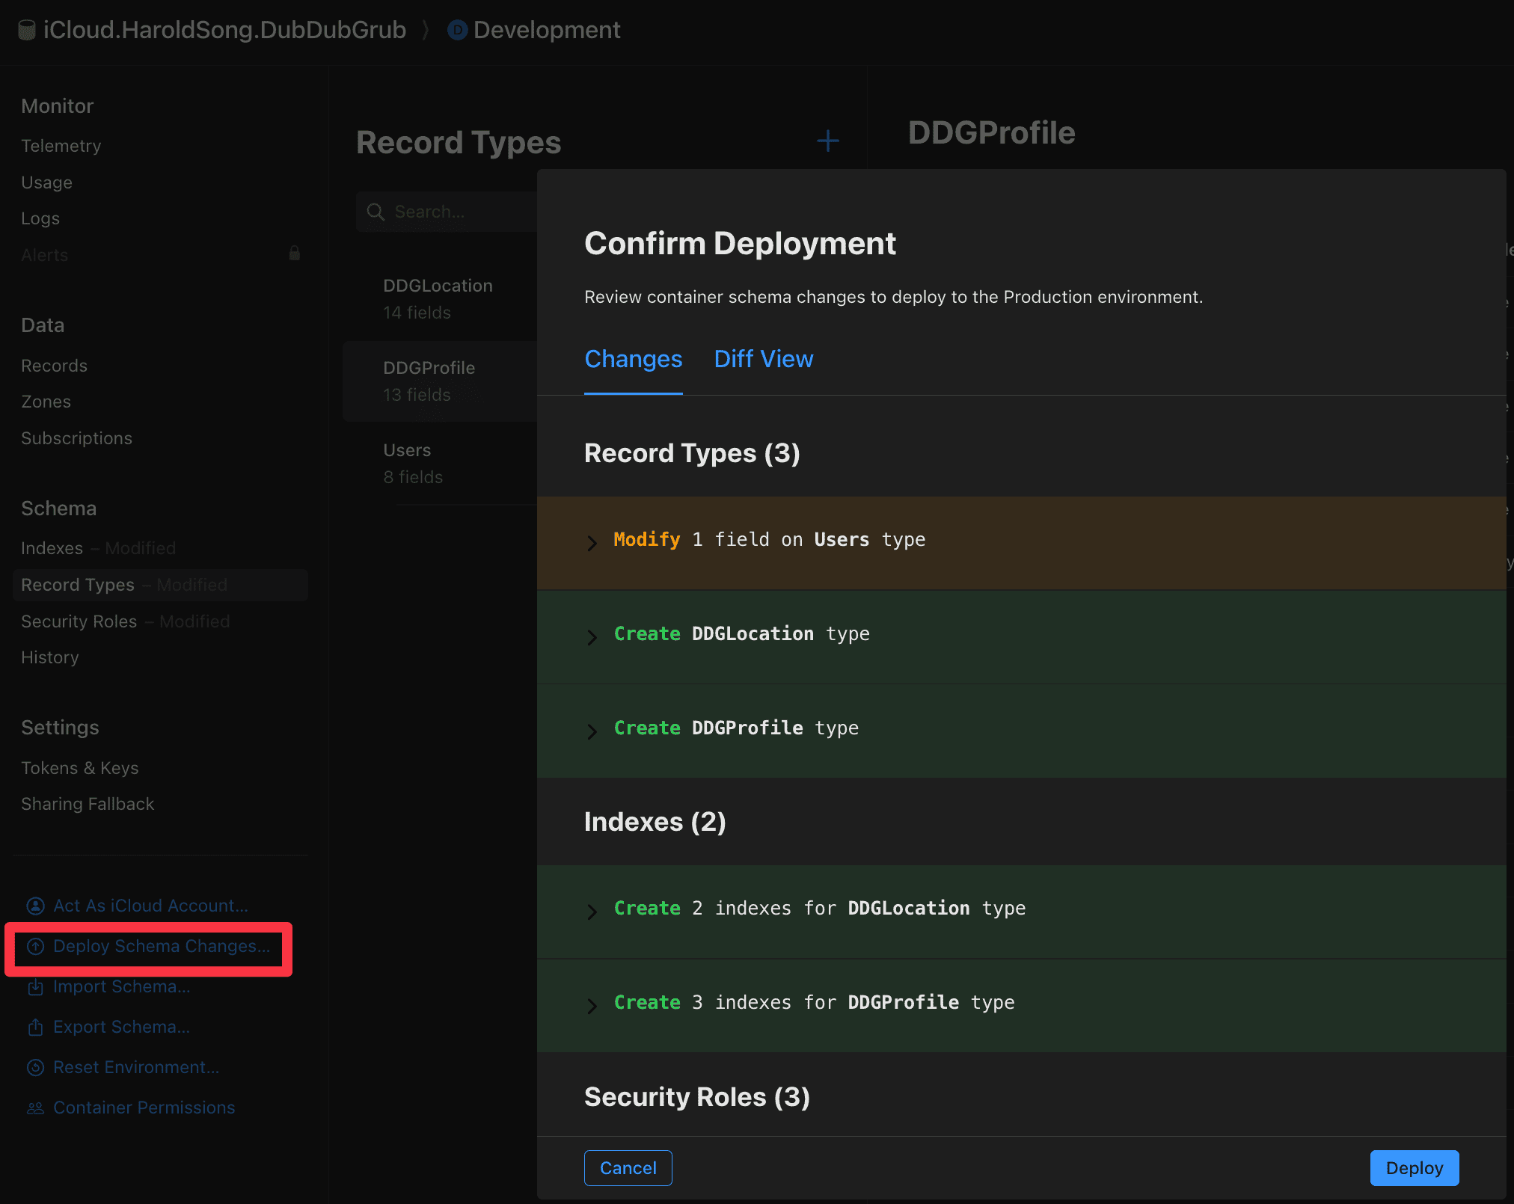Viewport: 1514px width, 1204px height.
Task: Click the Cancel button
Action: click(628, 1168)
